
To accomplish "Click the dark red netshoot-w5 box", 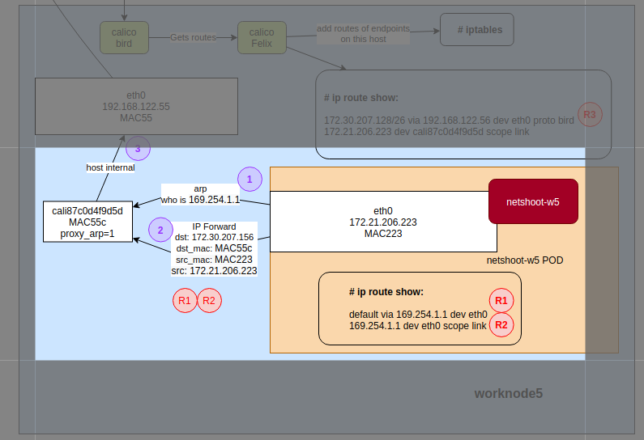I will pos(532,201).
